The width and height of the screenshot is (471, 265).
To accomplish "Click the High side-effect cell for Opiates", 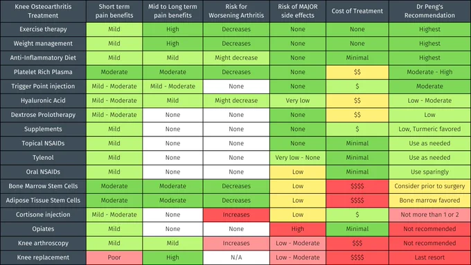I will pos(298,229).
